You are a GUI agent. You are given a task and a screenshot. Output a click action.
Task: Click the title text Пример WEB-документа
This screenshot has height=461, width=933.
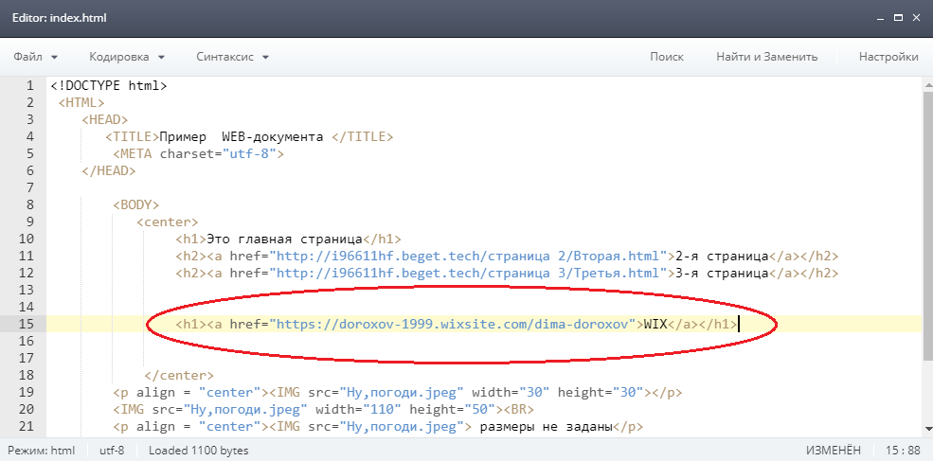click(x=242, y=137)
